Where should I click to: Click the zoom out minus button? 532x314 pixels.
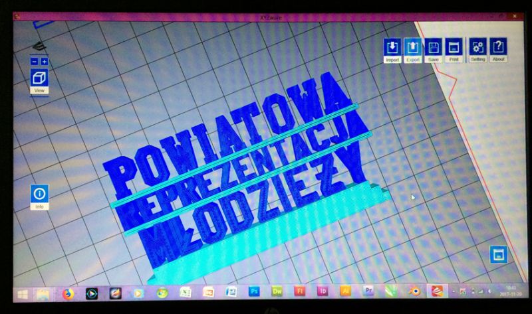pyautogui.click(x=35, y=62)
